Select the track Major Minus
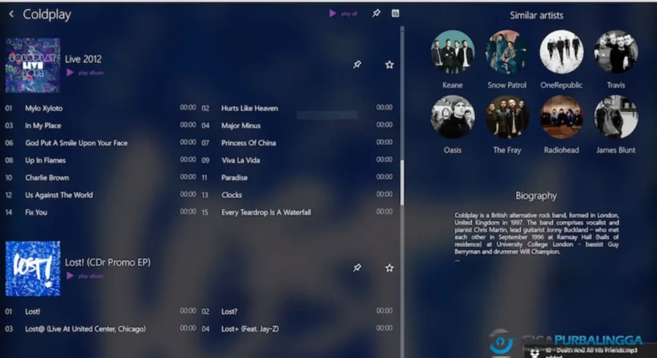This screenshot has height=358, width=657. (x=241, y=126)
